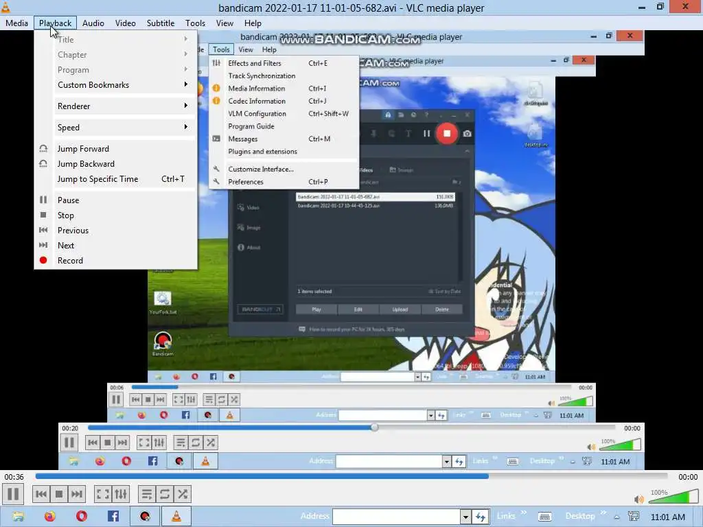Image resolution: width=703 pixels, height=527 pixels.
Task: Open the View menu beside Tools in the main menu bar
Action: coord(224,23)
